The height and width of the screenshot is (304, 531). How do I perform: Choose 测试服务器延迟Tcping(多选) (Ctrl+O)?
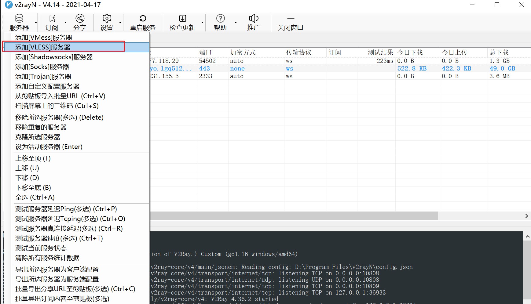76,219
